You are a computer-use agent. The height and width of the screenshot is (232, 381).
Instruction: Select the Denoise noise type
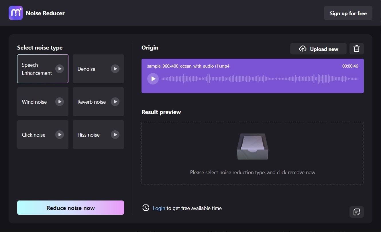(x=86, y=69)
